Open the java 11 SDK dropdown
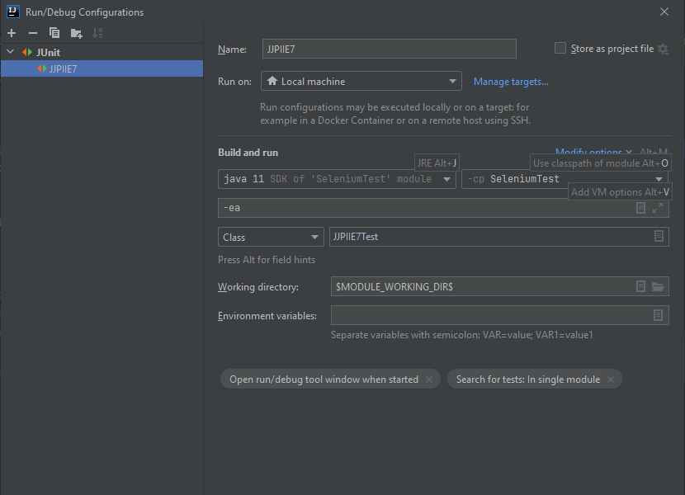 click(337, 179)
